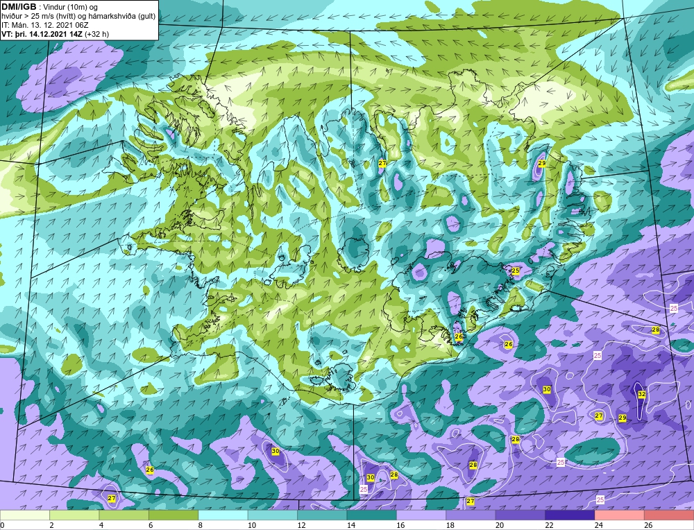This screenshot has width=694, height=530.
Task: Click the yellow gust label 32
Action: pos(641,394)
